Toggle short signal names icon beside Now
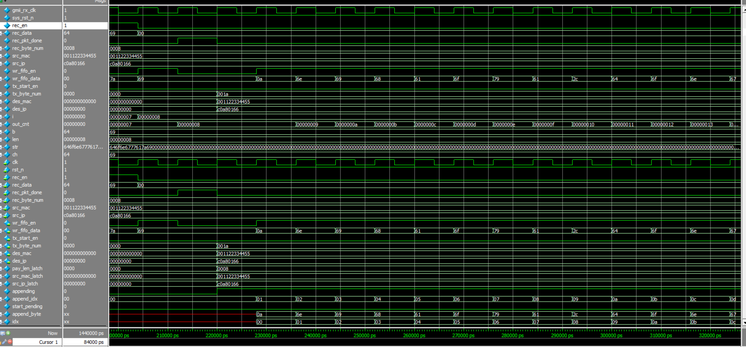The image size is (746, 347). click(x=3, y=333)
